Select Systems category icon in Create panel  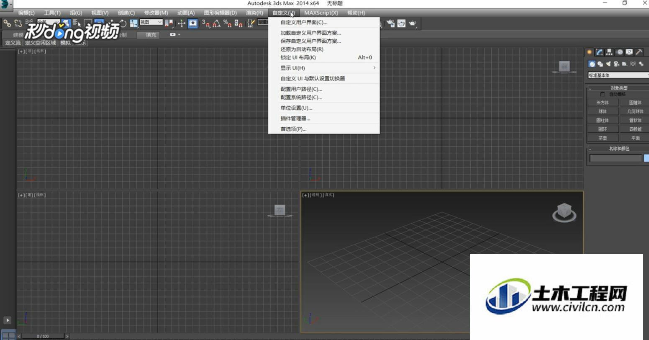click(641, 64)
